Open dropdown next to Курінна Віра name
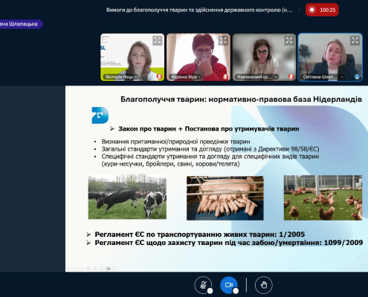 tap(199, 77)
